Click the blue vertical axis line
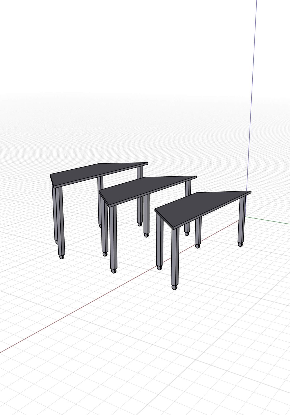The image size is (290, 415). point(251,109)
